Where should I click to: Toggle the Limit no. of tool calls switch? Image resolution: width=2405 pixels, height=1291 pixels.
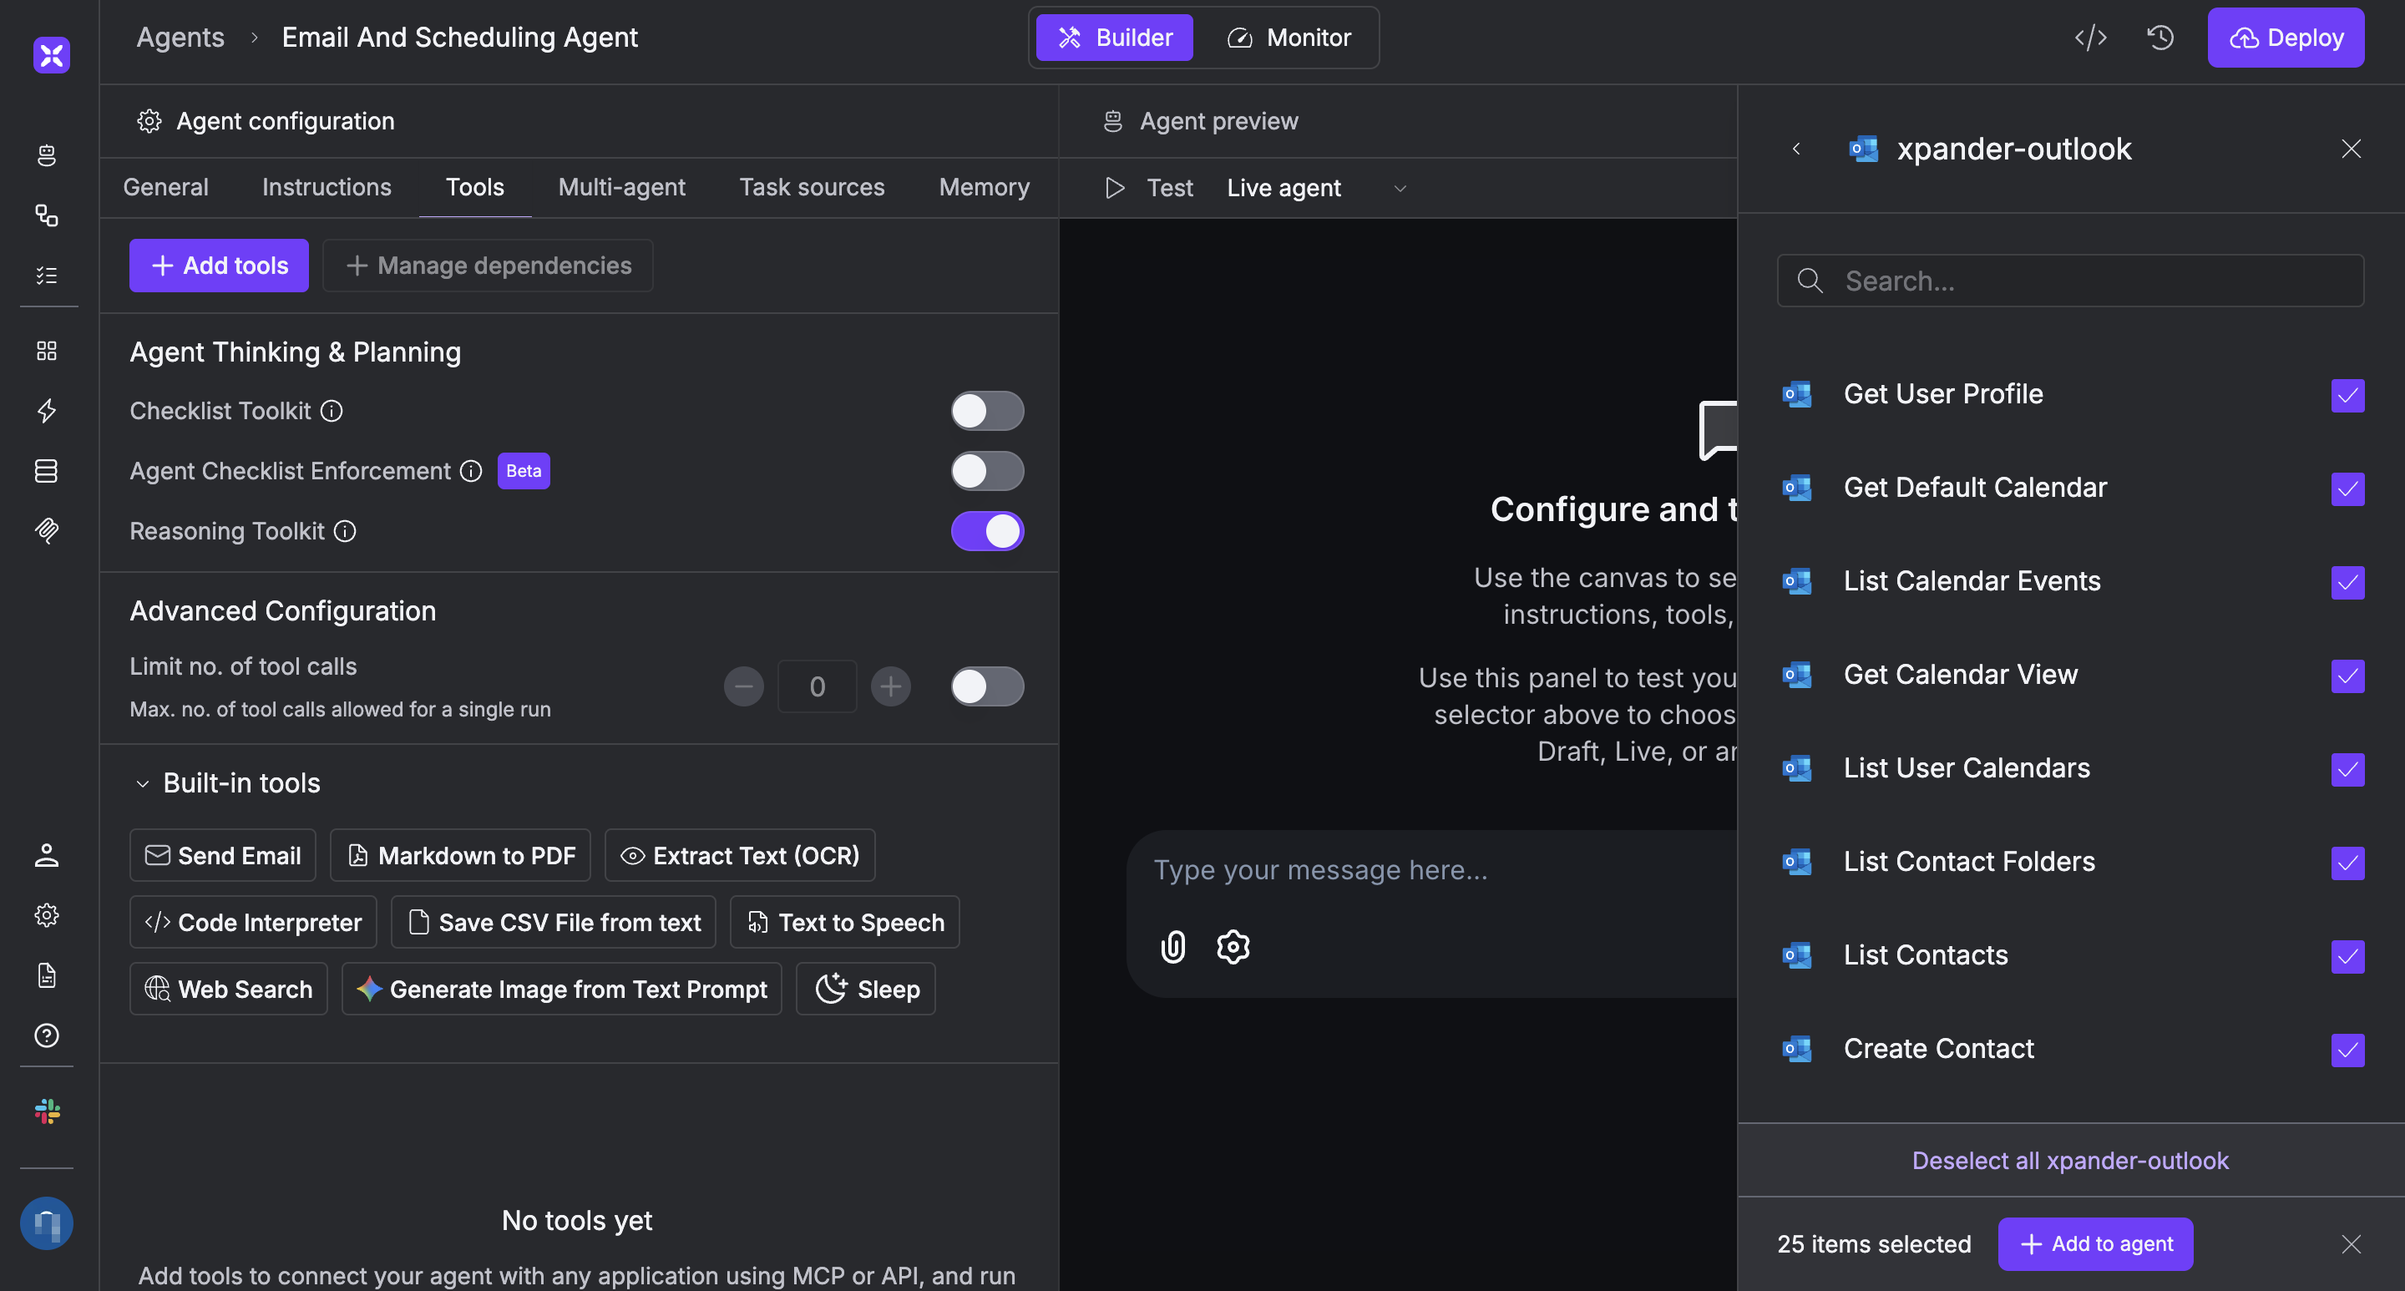tap(987, 687)
